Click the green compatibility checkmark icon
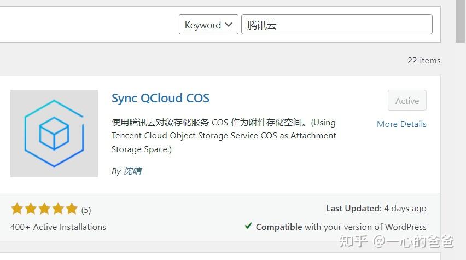 [248, 226]
